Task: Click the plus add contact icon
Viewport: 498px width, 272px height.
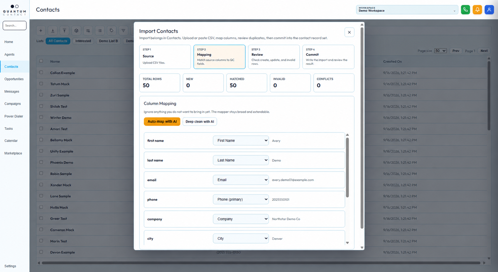Action: pos(41,31)
